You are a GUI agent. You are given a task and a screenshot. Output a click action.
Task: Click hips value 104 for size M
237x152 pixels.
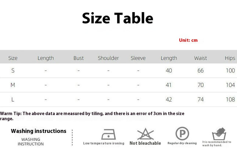click(230, 85)
